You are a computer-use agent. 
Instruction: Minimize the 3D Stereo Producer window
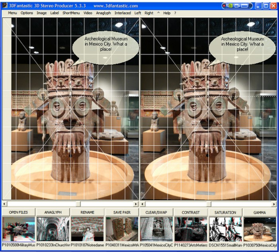[x=258, y=6]
